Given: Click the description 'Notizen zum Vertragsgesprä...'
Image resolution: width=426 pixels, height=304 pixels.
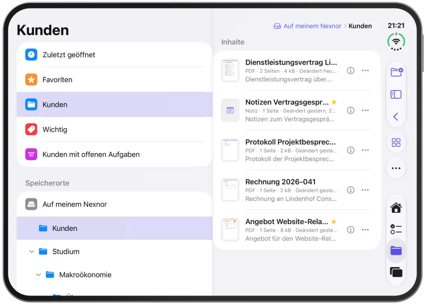Looking at the screenshot, I should 290,119.
